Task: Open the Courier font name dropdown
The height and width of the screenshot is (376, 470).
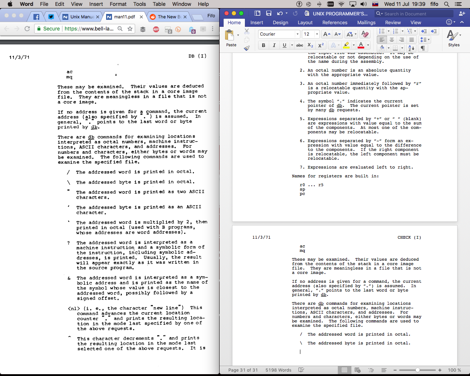Action: point(298,34)
